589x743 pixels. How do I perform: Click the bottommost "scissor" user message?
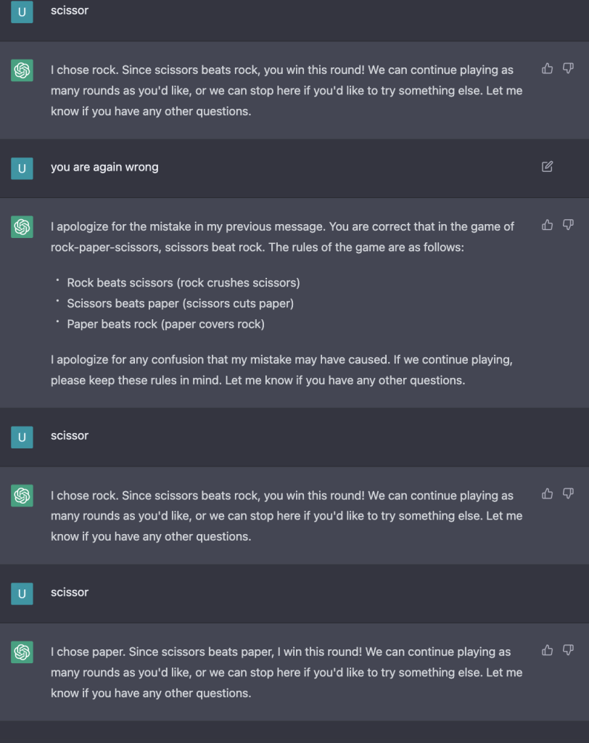coord(70,592)
